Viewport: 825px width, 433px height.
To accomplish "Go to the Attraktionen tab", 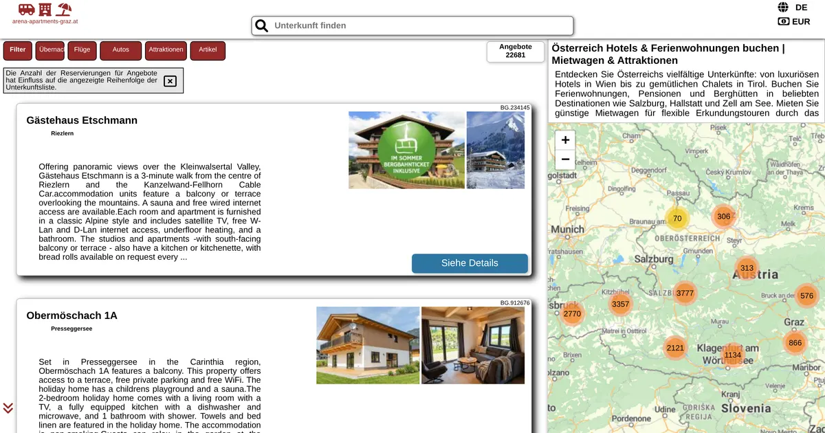I will pos(166,50).
